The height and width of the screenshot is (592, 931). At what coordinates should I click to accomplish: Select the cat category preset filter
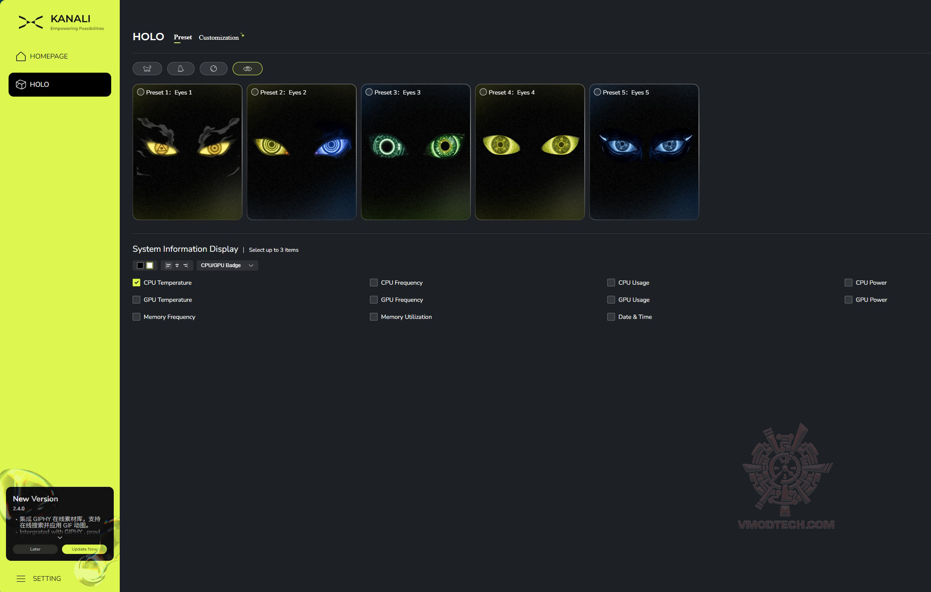click(x=147, y=68)
